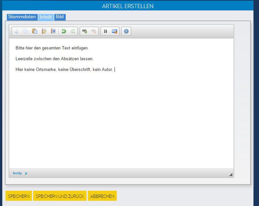
Task: Click the Copy icon in toolbar
Action: click(25, 31)
